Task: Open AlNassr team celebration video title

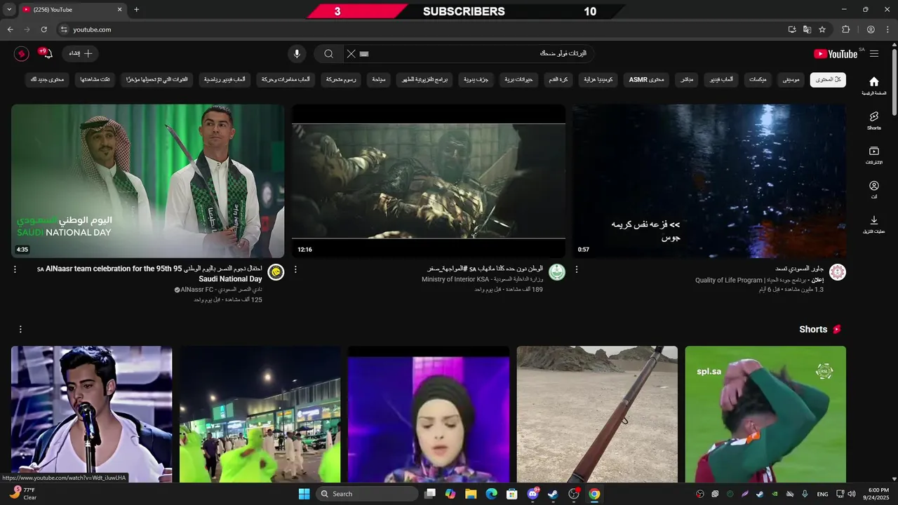Action: point(149,274)
